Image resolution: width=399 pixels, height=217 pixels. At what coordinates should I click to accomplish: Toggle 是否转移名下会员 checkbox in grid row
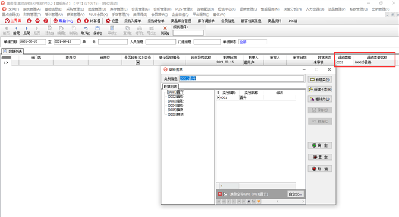tap(138, 62)
